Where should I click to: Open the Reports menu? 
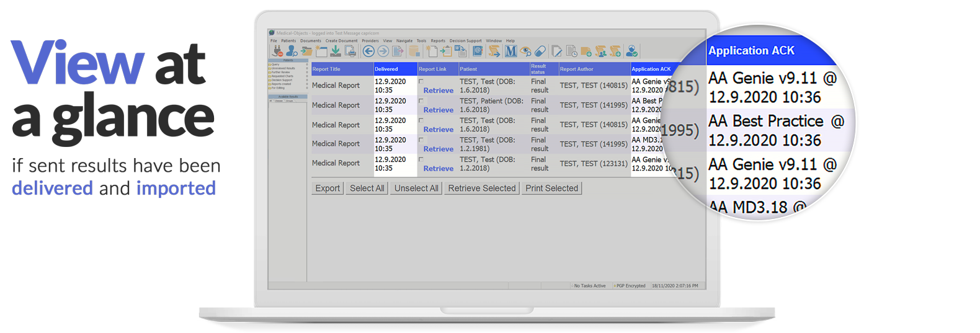[x=438, y=40]
